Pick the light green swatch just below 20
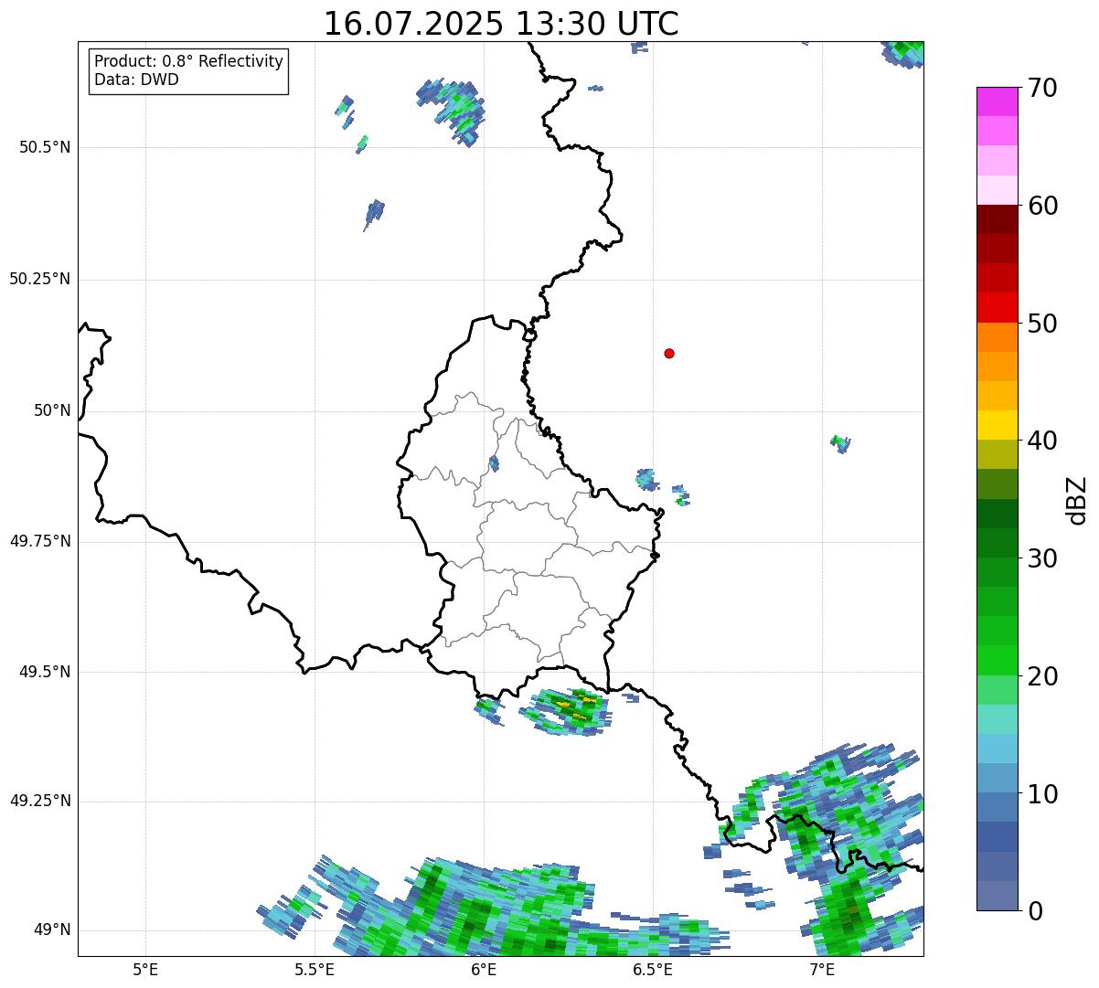Screen dimensions: 1099x988 998,690
